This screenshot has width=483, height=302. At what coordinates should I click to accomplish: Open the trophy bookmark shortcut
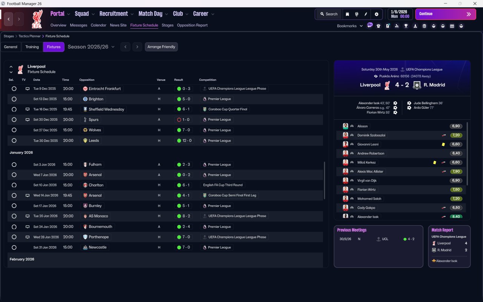tap(406, 26)
